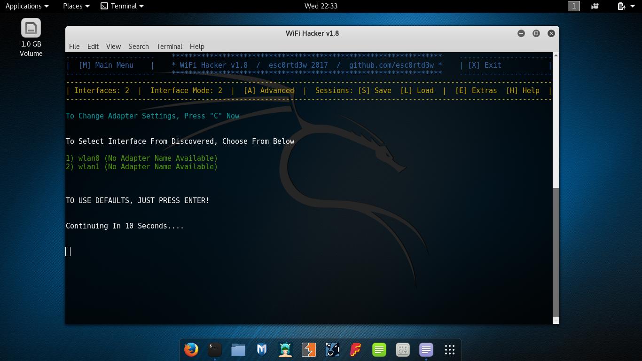
Task: Open the Metasploit framework dock icon
Action: pos(261,350)
